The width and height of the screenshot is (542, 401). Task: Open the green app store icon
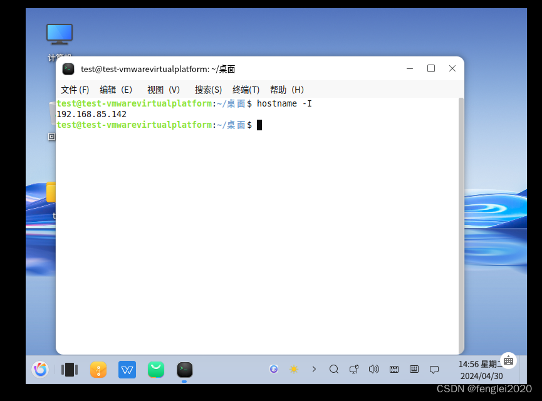[x=156, y=370]
